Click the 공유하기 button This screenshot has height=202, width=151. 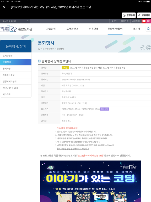tap(144, 15)
